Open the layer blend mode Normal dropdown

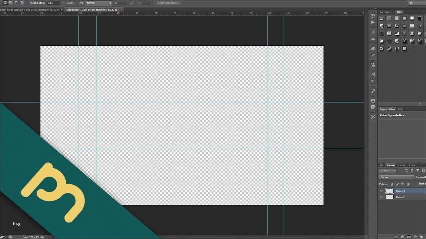(396, 177)
